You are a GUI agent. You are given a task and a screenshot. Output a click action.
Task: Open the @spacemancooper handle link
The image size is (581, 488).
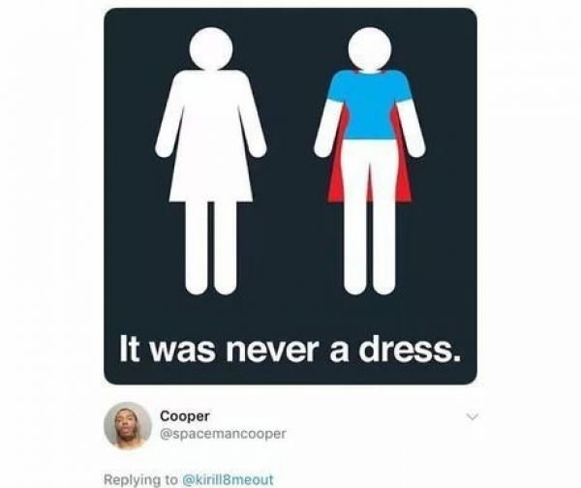point(223,434)
